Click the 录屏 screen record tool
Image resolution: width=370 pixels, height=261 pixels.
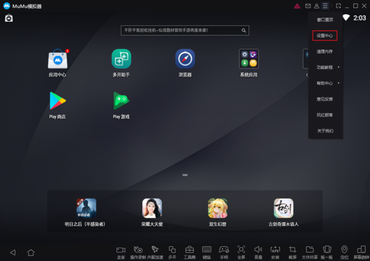tap(121, 251)
